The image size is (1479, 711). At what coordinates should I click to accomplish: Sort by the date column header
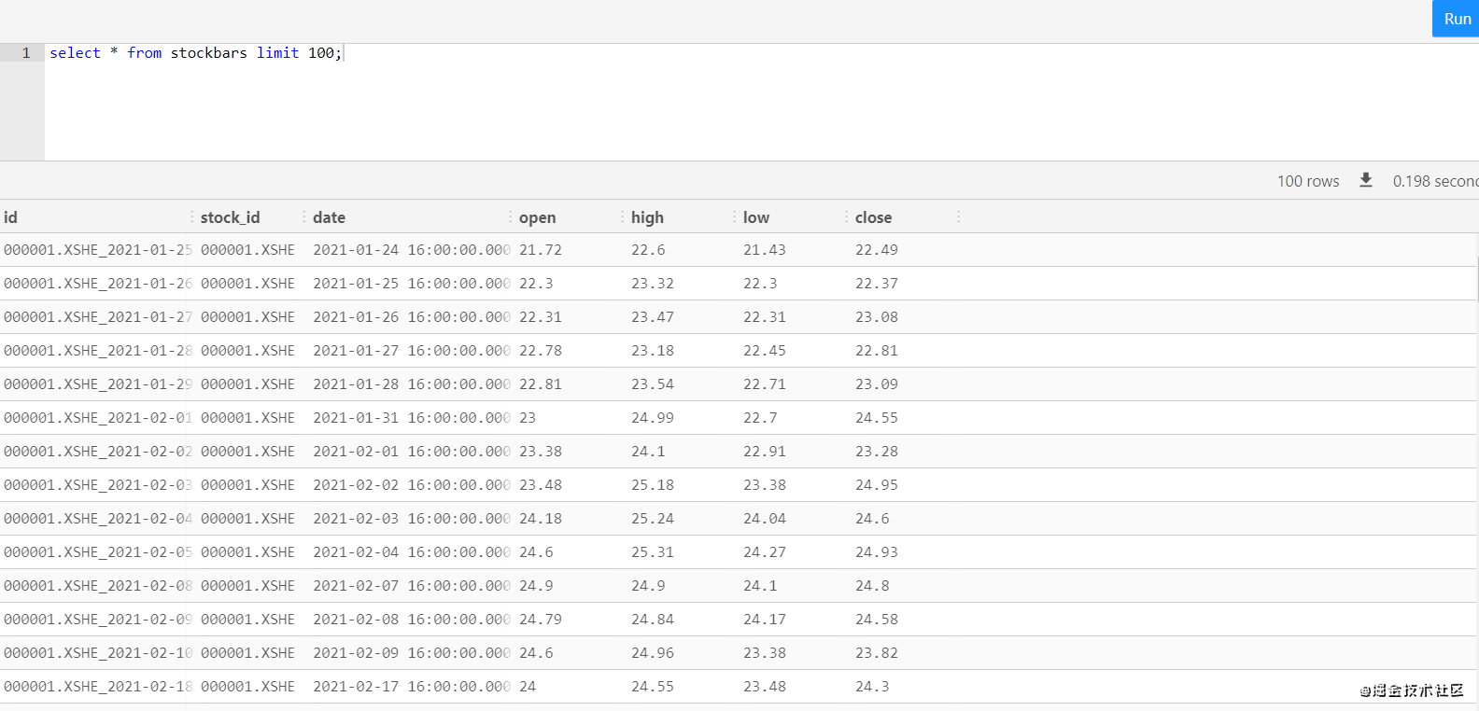[x=329, y=217]
